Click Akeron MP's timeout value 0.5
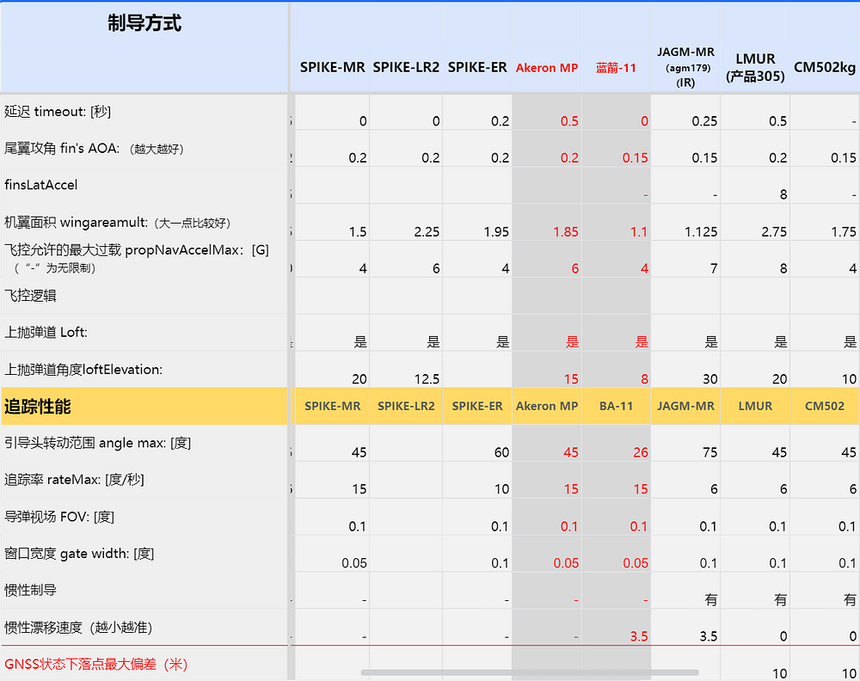The image size is (860, 681). tap(568, 121)
